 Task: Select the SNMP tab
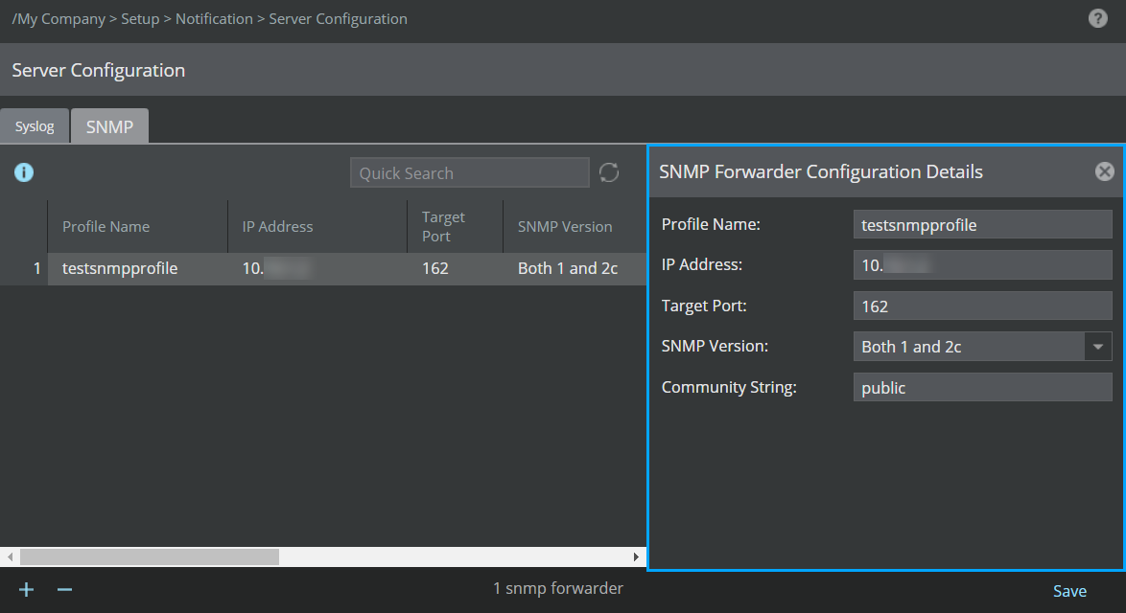(x=110, y=126)
